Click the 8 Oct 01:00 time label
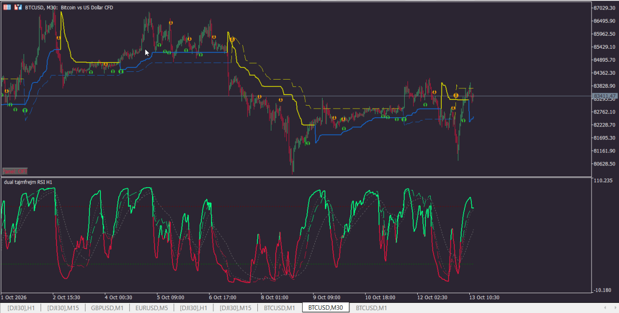619x313 pixels. pos(275,298)
